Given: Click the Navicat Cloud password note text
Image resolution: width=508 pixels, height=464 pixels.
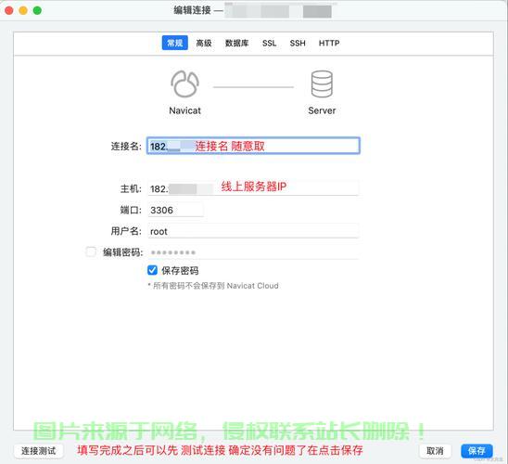Looking at the screenshot, I should point(213,286).
